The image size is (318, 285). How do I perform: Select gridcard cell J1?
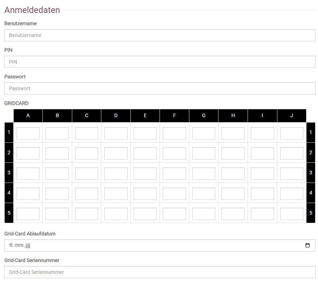point(291,133)
